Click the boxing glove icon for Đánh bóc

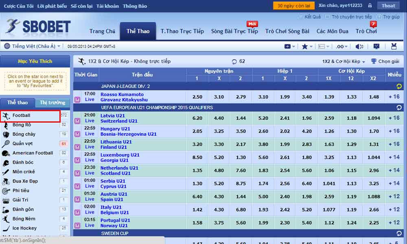tap(6, 163)
